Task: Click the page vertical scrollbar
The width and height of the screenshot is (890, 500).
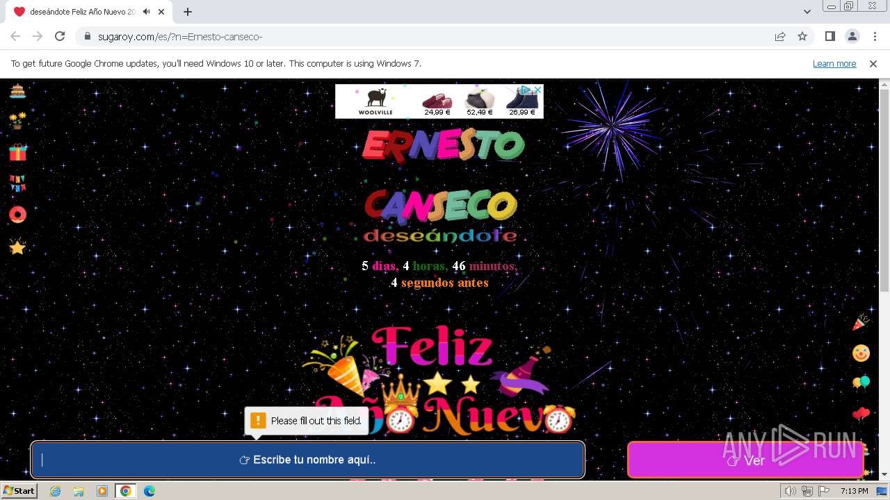Action: point(884,191)
